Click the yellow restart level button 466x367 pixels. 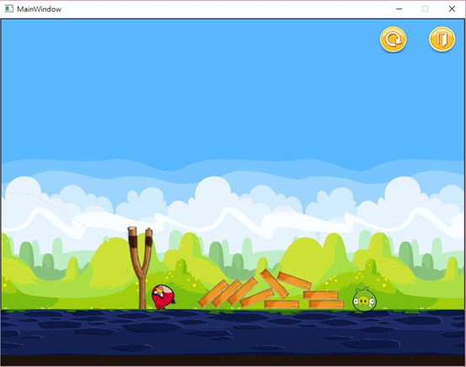tap(393, 39)
